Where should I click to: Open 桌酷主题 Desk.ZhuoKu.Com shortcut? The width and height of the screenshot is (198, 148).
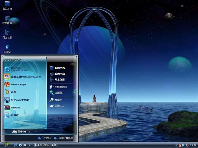(25, 77)
